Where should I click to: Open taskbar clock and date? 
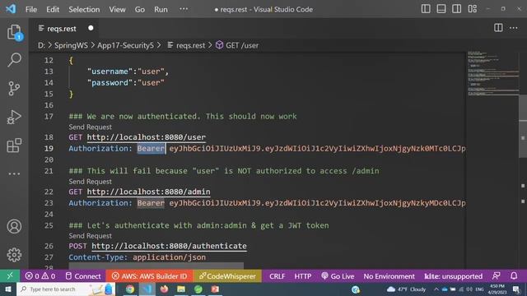click(x=497, y=289)
